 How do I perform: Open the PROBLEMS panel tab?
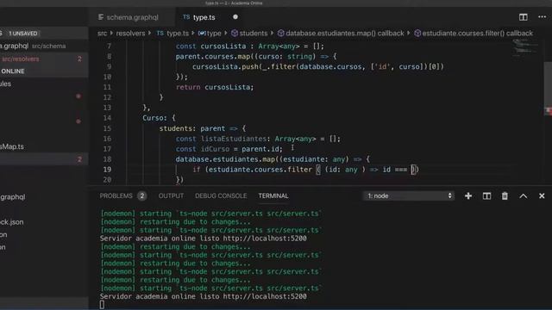tap(116, 195)
